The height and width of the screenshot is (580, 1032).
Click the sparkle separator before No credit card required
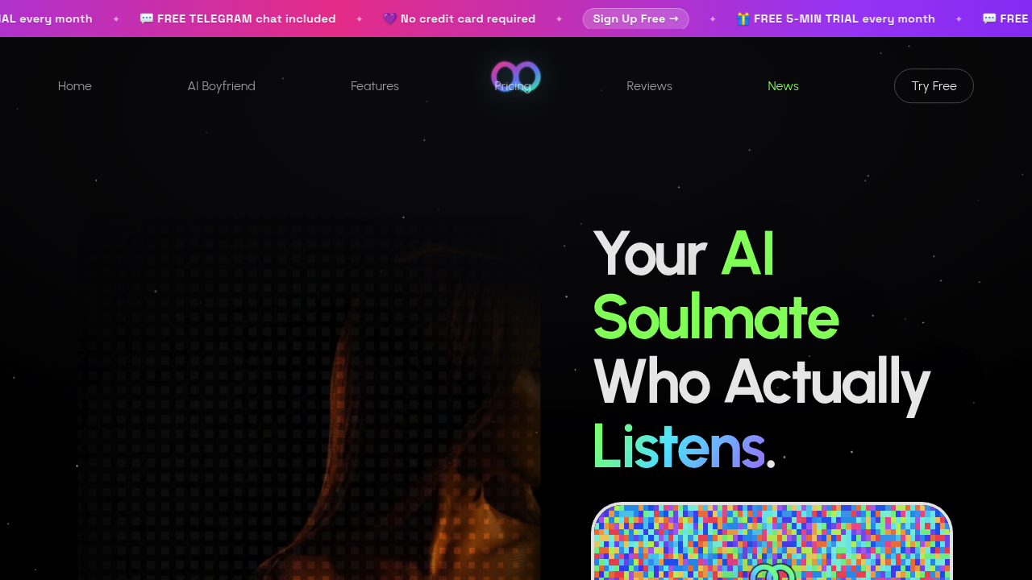[x=360, y=19]
